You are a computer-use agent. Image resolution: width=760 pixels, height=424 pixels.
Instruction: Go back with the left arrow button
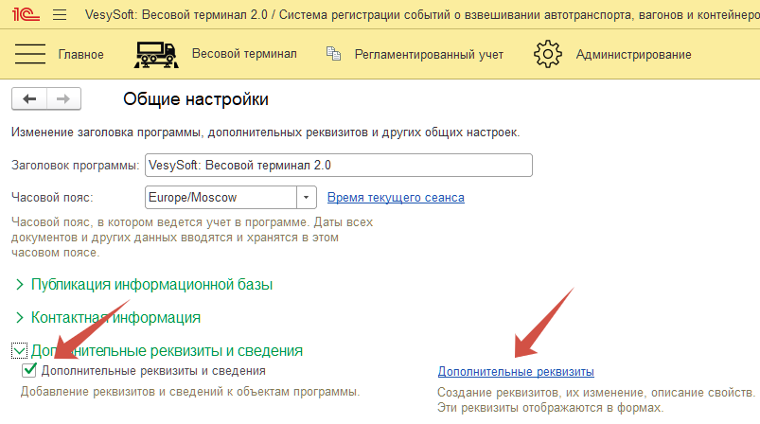29,99
